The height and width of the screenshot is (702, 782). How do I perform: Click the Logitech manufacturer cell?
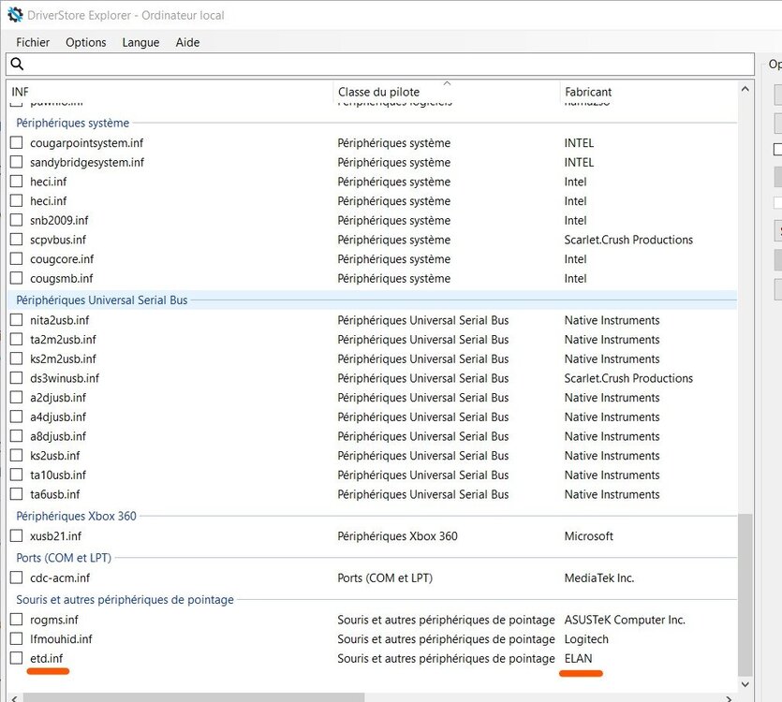(586, 639)
